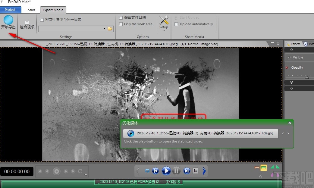Click the Start Upload button
Screen dimensions: 314x188
(187, 17)
